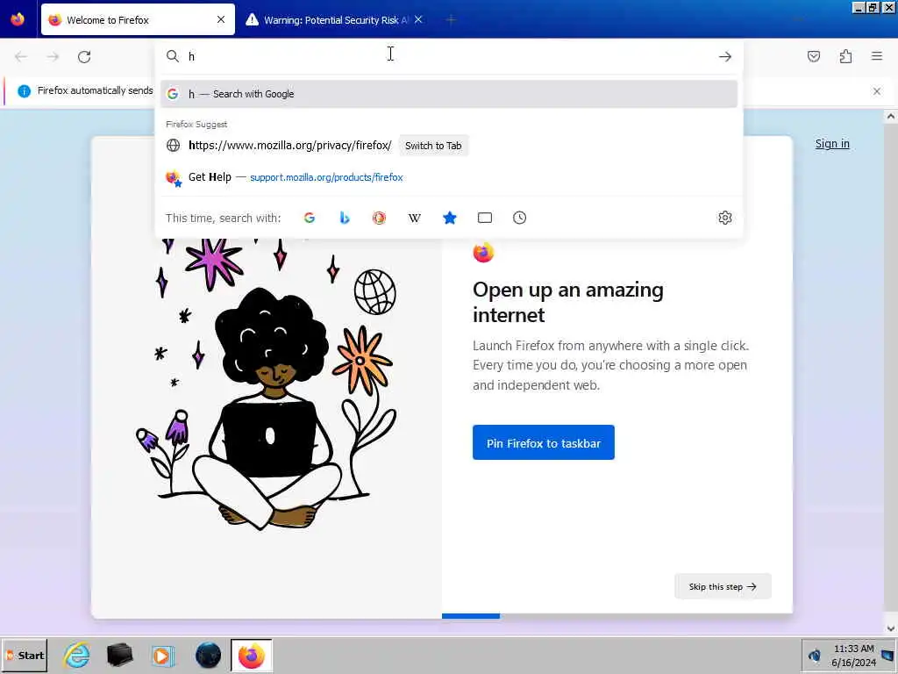Open the black folder taskbar icon
898x674 pixels.
(x=119, y=656)
